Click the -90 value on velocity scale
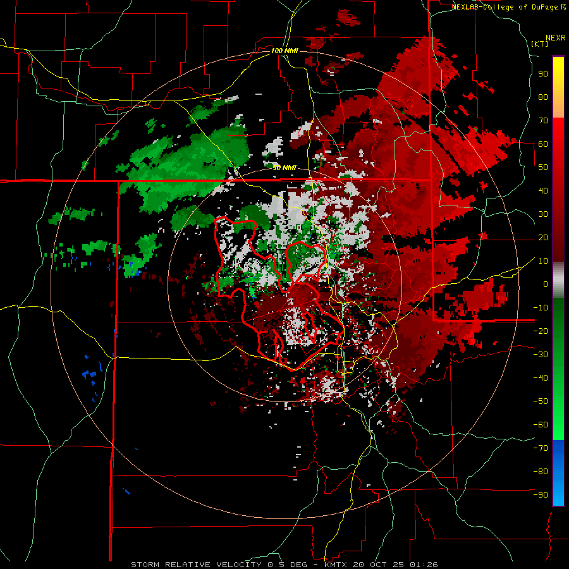The width and height of the screenshot is (569, 569). (x=541, y=494)
